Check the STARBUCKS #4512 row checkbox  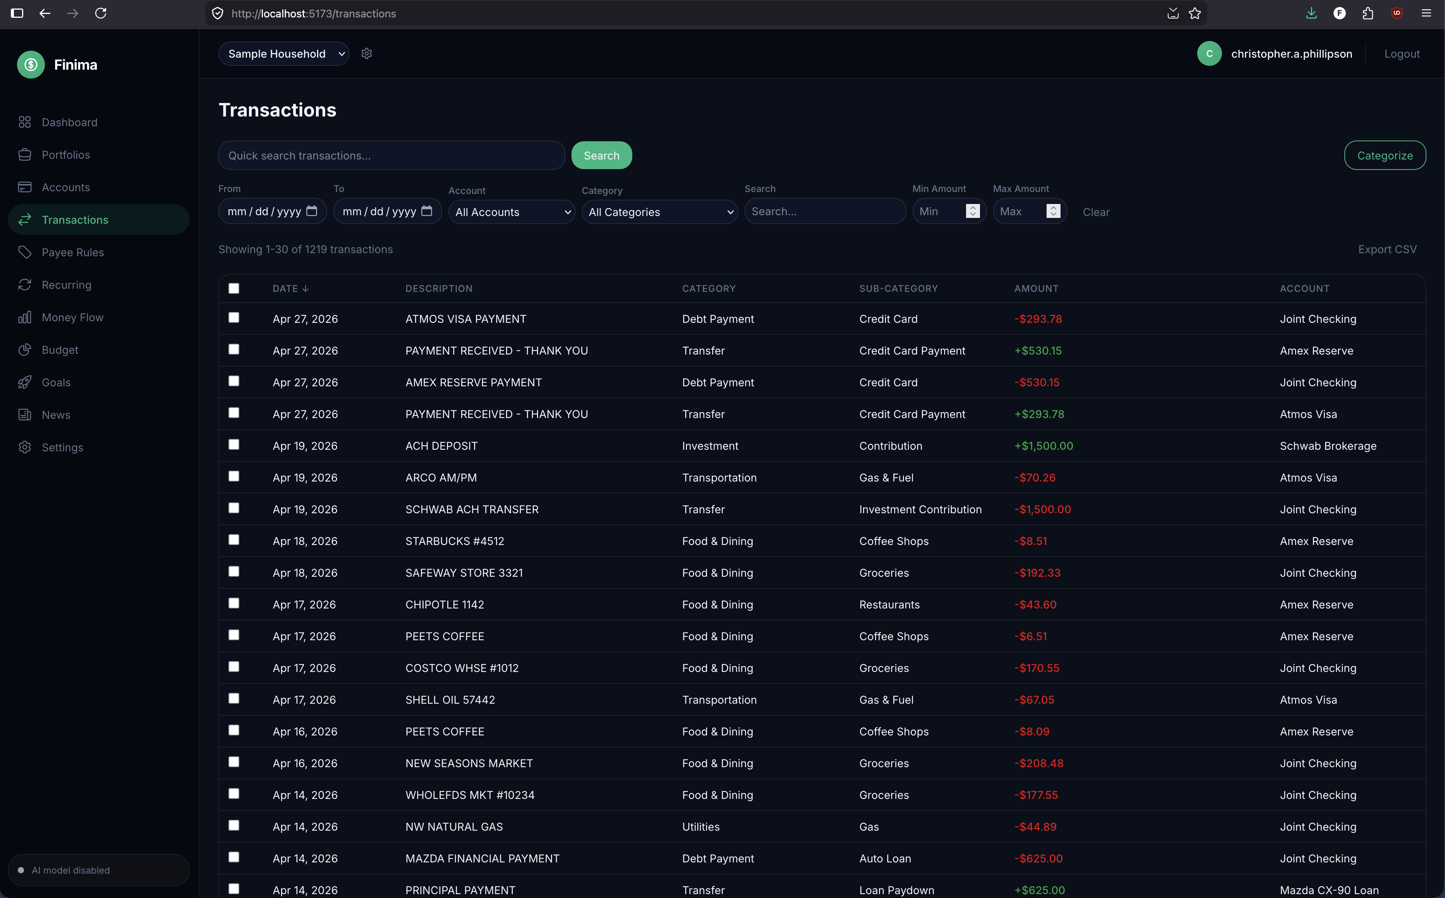(x=234, y=540)
